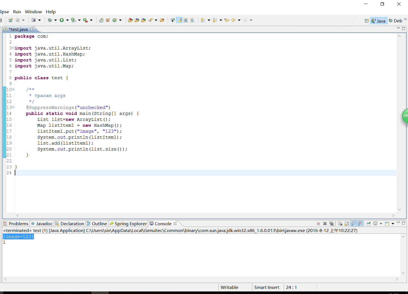408x294 pixels.
Task: Click the New Java Project icon
Action: coord(101,20)
